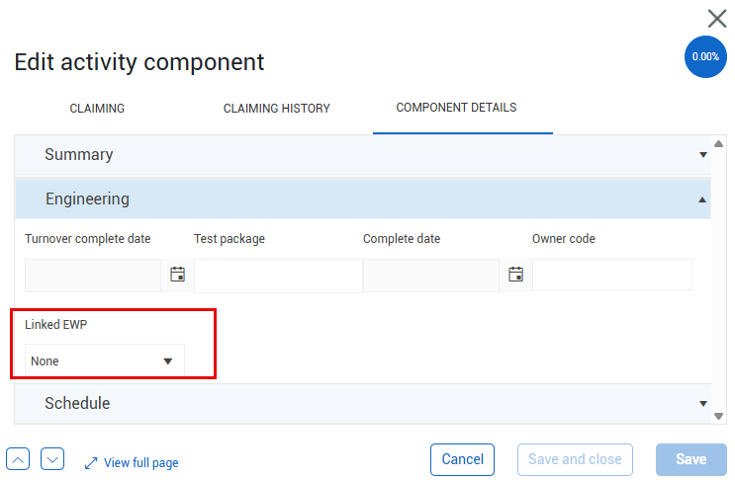Expand the Summary section
This screenshot has height=480, width=735.
[x=363, y=155]
